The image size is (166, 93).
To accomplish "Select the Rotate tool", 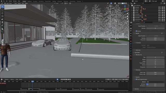I will point(2,16).
